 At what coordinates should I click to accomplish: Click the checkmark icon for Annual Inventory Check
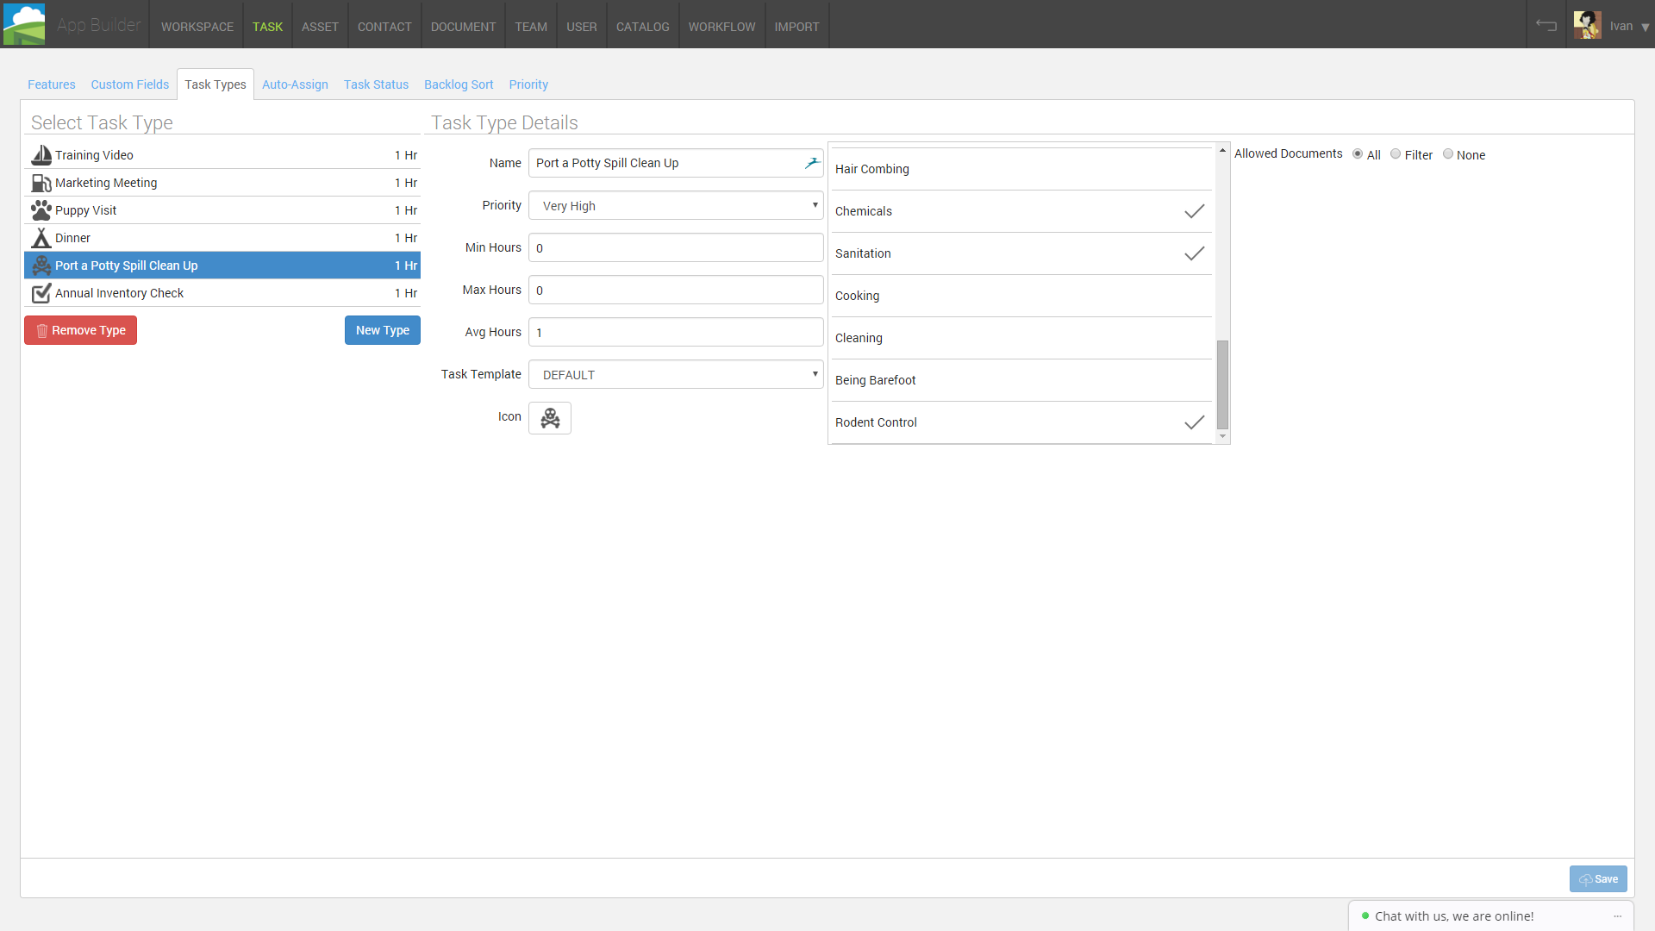point(41,293)
